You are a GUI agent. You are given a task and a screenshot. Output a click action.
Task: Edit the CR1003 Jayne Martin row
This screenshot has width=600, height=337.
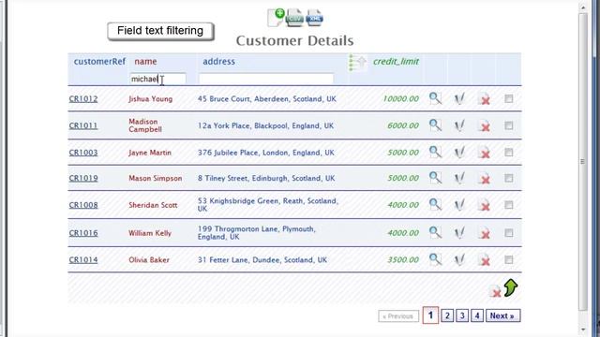click(459, 153)
